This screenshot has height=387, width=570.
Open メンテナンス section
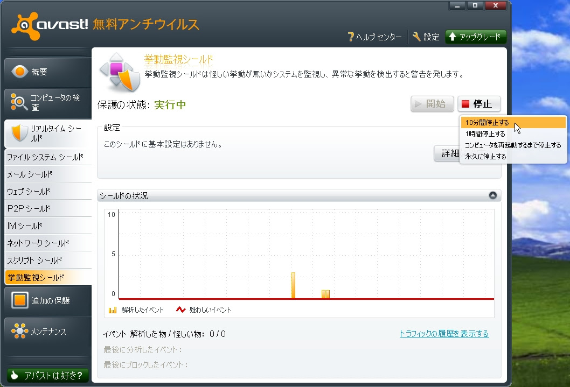point(48,332)
